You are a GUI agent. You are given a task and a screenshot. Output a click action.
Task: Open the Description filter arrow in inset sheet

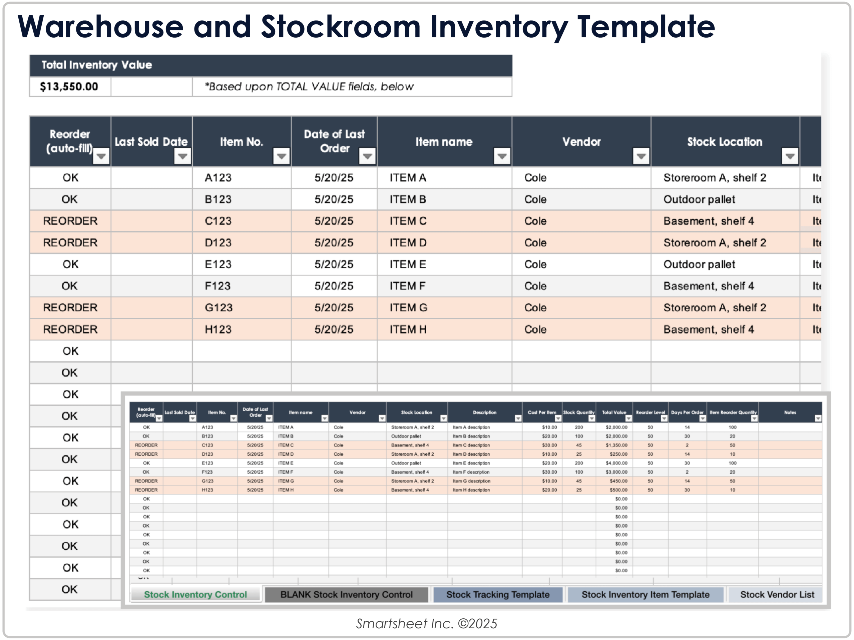pos(517,418)
